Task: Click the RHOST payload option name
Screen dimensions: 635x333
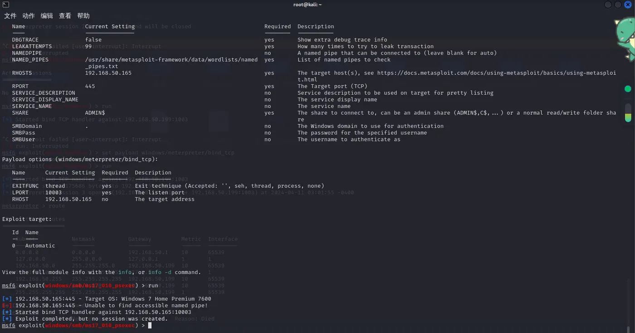Action: (x=20, y=199)
